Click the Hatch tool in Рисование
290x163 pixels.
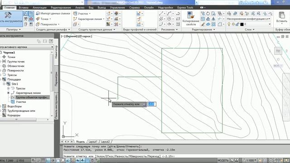coord(178,24)
